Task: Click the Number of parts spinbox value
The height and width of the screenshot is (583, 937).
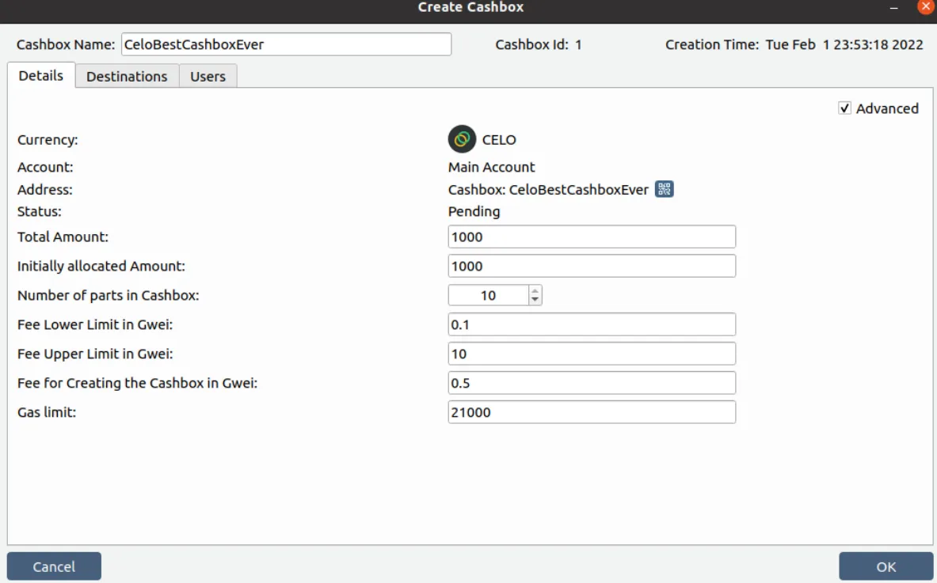Action: pyautogui.click(x=488, y=295)
